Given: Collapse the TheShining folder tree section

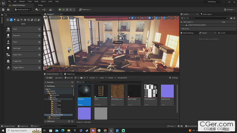Looking at the screenshot, I should (45, 86).
